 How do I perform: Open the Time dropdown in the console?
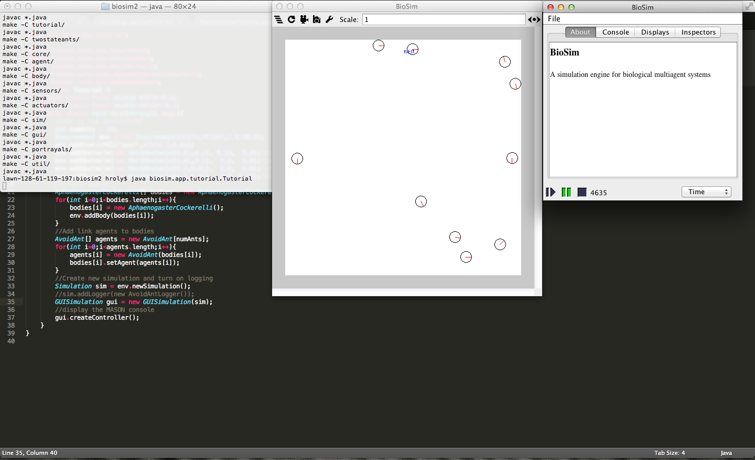pyautogui.click(x=706, y=192)
